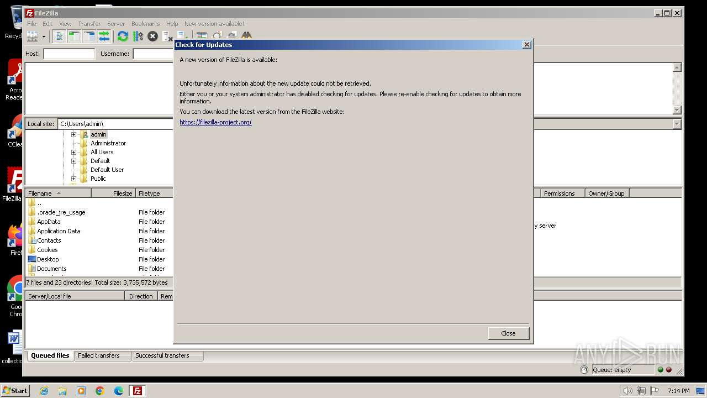Open the Site Manager dropdown arrow
Image resolution: width=707 pixels, height=398 pixels.
[x=44, y=37]
